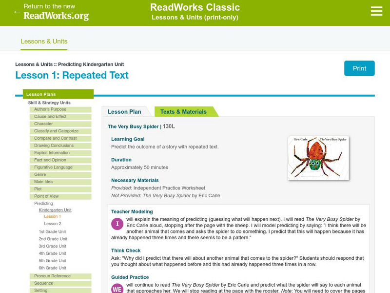Open the Sequence unit
This screenshot has width=390, height=293.
click(x=60, y=283)
